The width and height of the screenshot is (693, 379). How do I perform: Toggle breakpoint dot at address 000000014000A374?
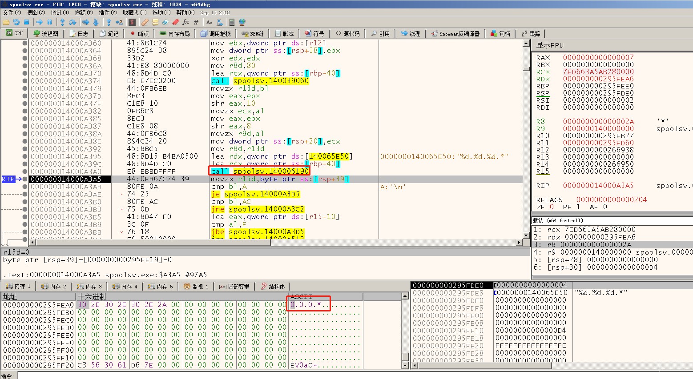[24, 81]
